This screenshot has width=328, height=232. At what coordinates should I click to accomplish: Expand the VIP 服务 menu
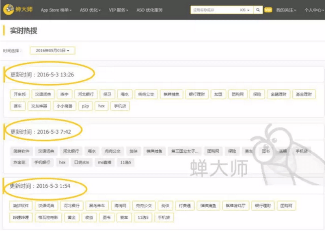tap(119, 10)
